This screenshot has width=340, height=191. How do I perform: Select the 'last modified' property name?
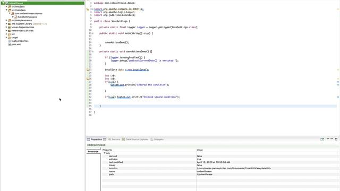pos(116,162)
